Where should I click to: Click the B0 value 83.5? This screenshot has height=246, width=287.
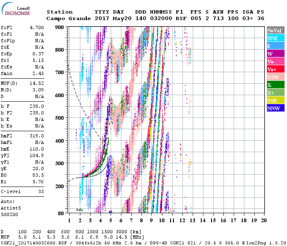pyautogui.click(x=38, y=175)
